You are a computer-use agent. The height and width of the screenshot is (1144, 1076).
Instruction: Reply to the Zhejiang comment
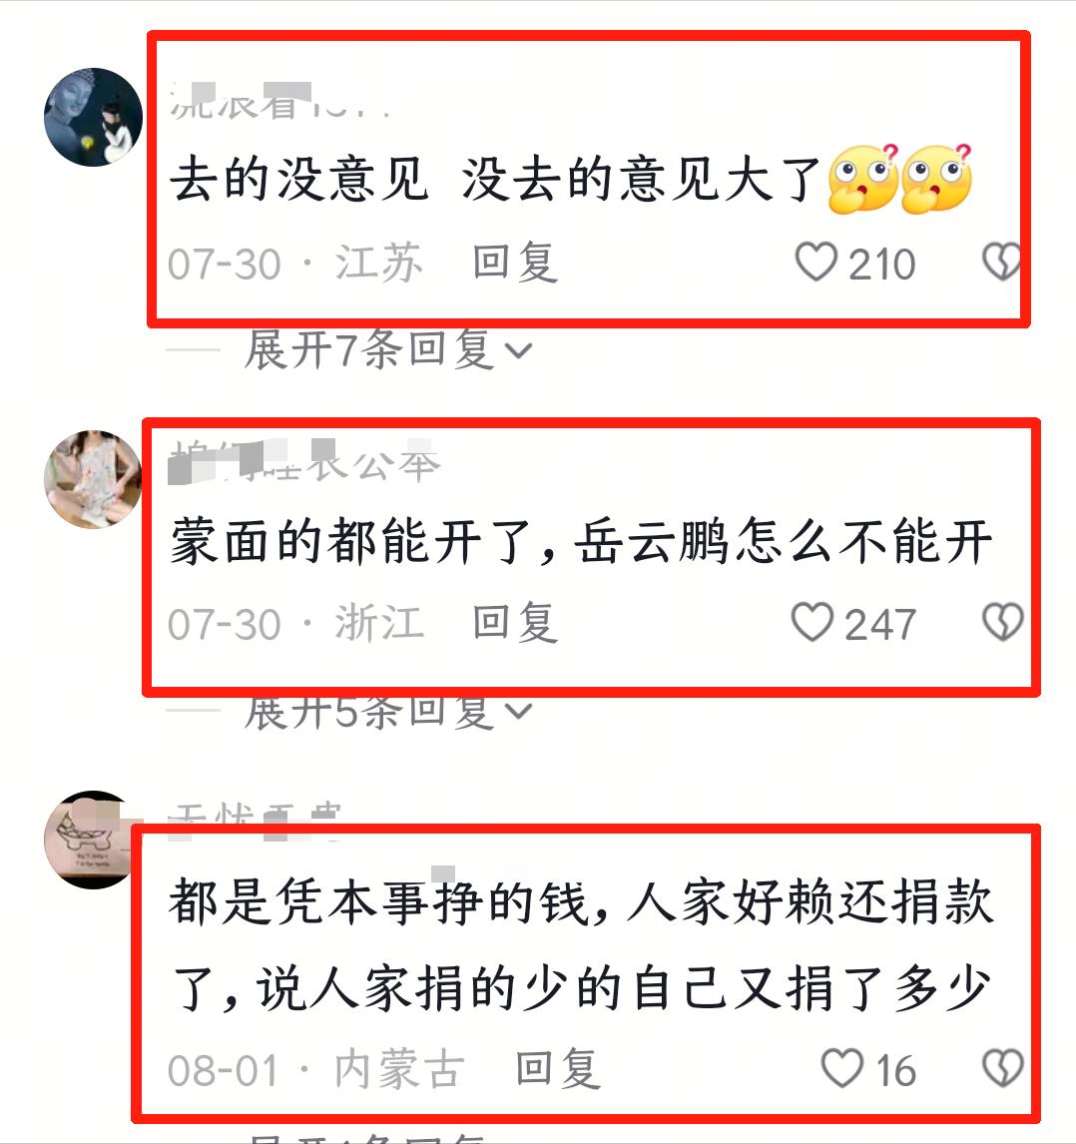(x=515, y=623)
